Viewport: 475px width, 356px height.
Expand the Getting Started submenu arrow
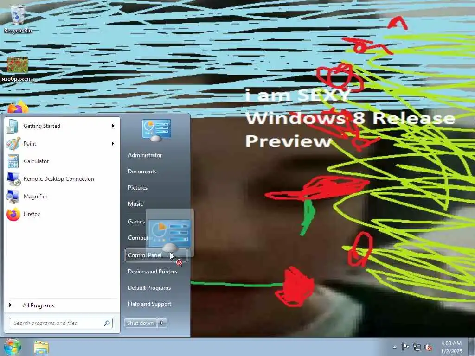pos(113,126)
